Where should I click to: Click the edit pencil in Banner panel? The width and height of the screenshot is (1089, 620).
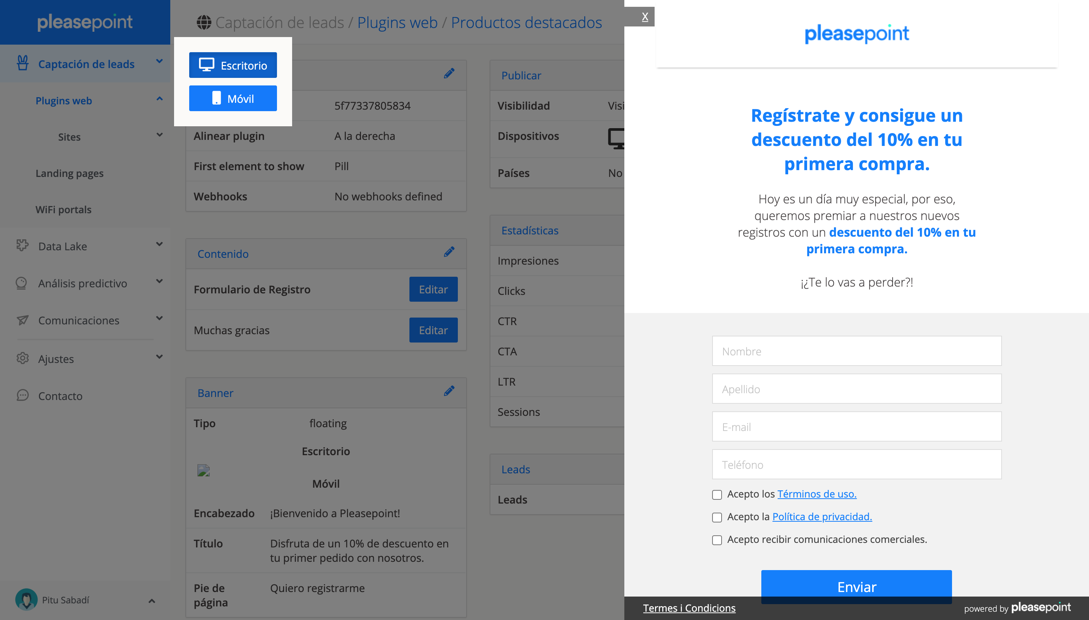point(449,391)
